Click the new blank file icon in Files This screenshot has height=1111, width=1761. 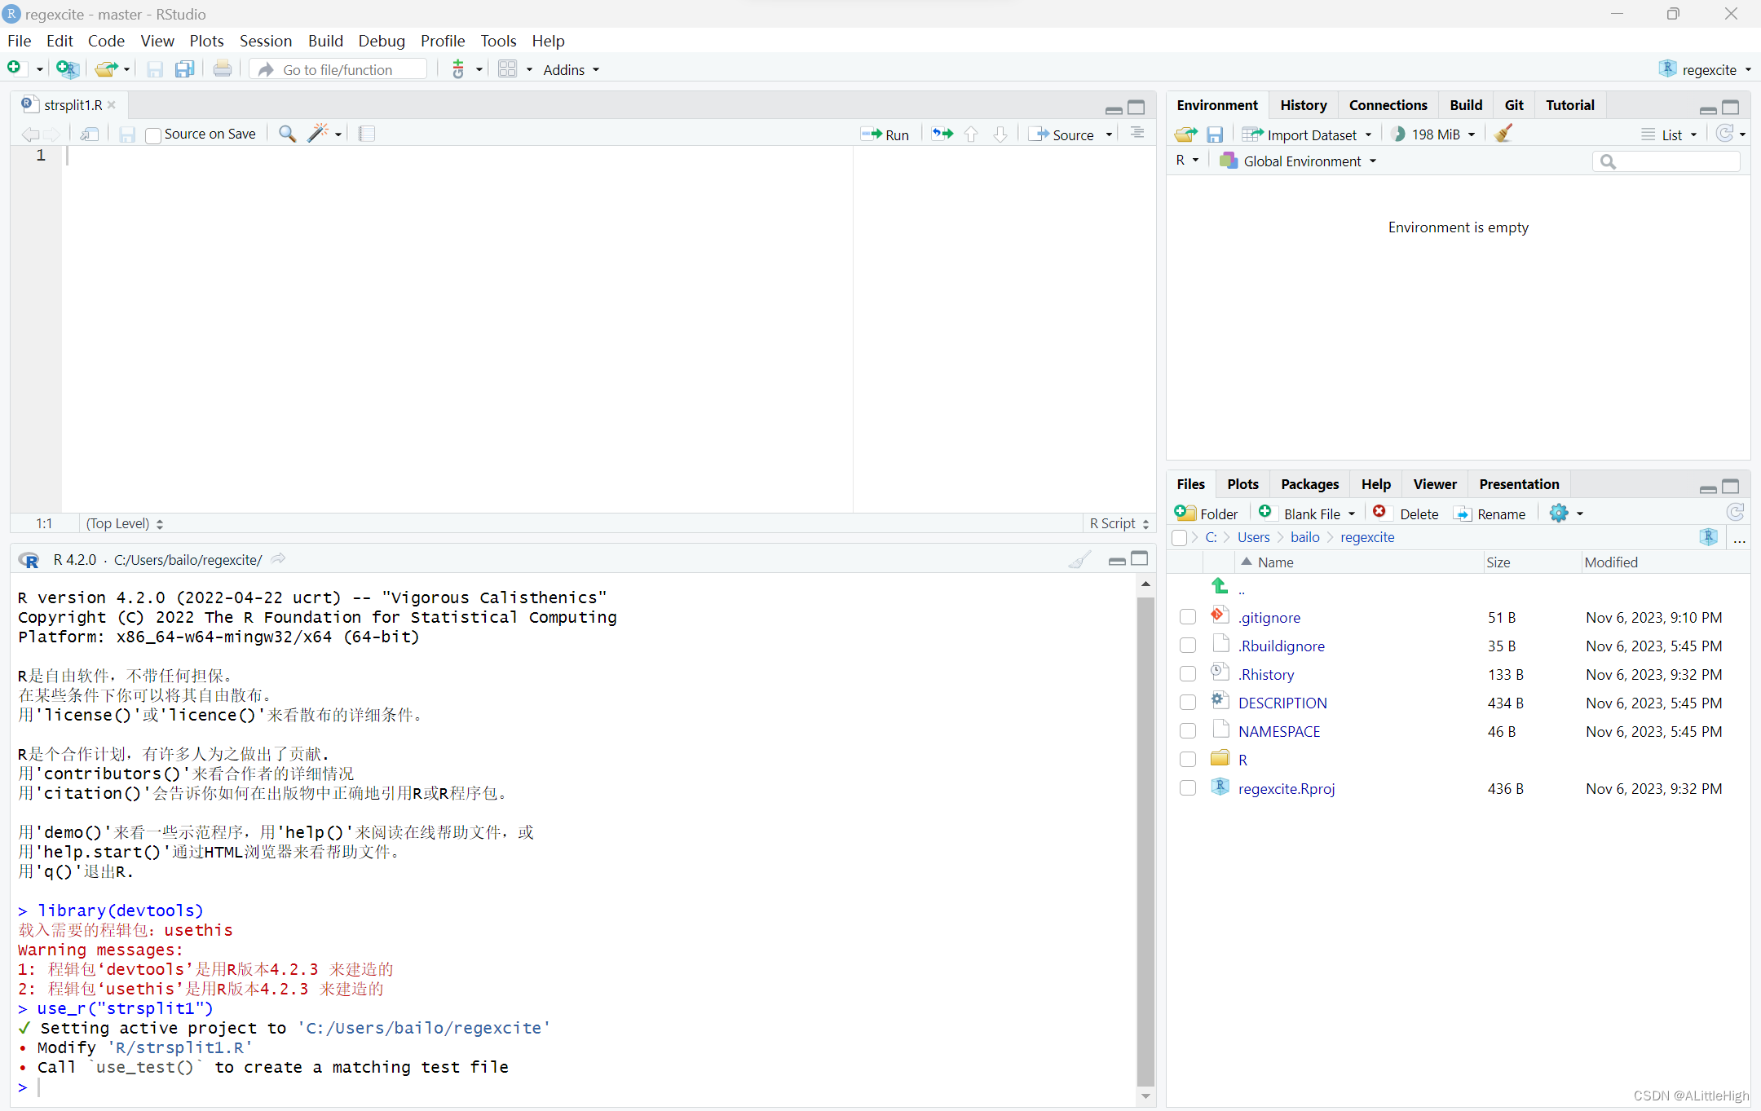coord(1269,514)
